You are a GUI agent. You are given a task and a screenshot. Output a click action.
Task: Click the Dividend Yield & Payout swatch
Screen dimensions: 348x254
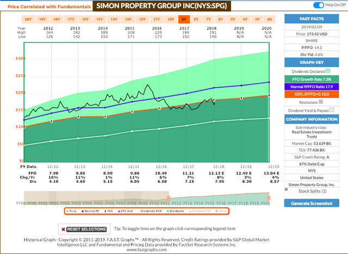click(332, 110)
